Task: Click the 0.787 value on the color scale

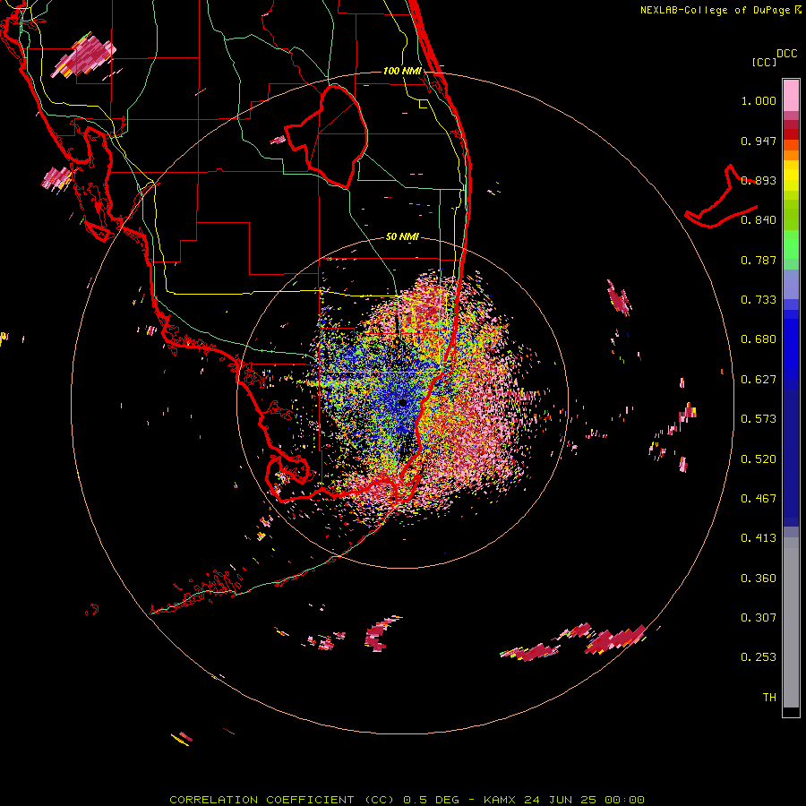Action: (x=759, y=260)
